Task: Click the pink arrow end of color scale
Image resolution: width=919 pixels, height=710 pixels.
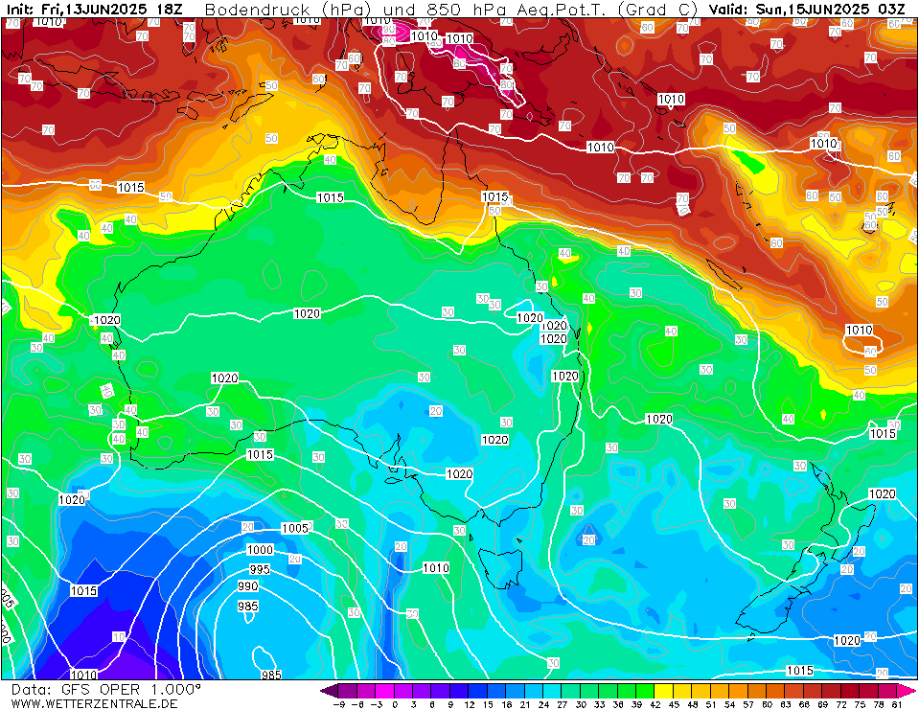Action: [906, 691]
